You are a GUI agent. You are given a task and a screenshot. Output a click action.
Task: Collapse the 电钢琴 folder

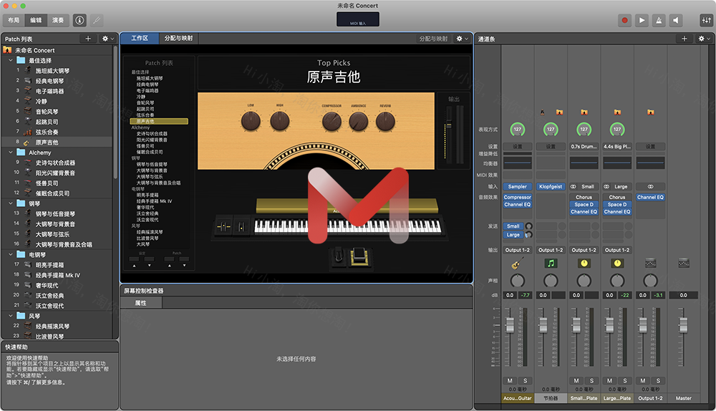pos(11,254)
